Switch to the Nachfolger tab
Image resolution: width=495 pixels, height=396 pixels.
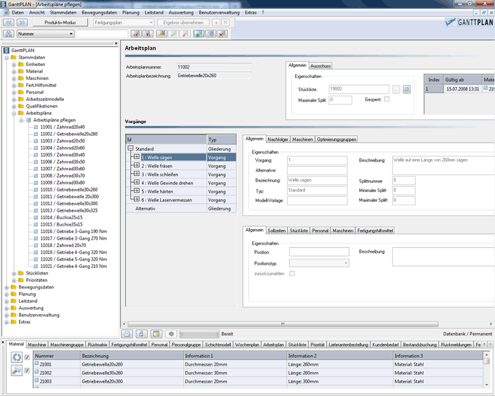coord(278,139)
